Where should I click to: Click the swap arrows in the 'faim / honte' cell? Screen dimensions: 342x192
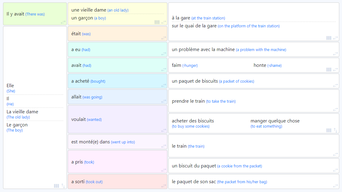[x=336, y=70]
